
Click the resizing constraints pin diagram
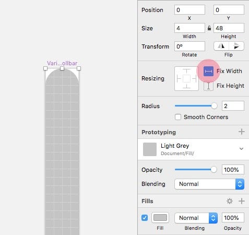(x=186, y=79)
